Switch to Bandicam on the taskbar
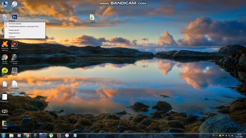Viewport: 246px width, 138px height. (59, 135)
